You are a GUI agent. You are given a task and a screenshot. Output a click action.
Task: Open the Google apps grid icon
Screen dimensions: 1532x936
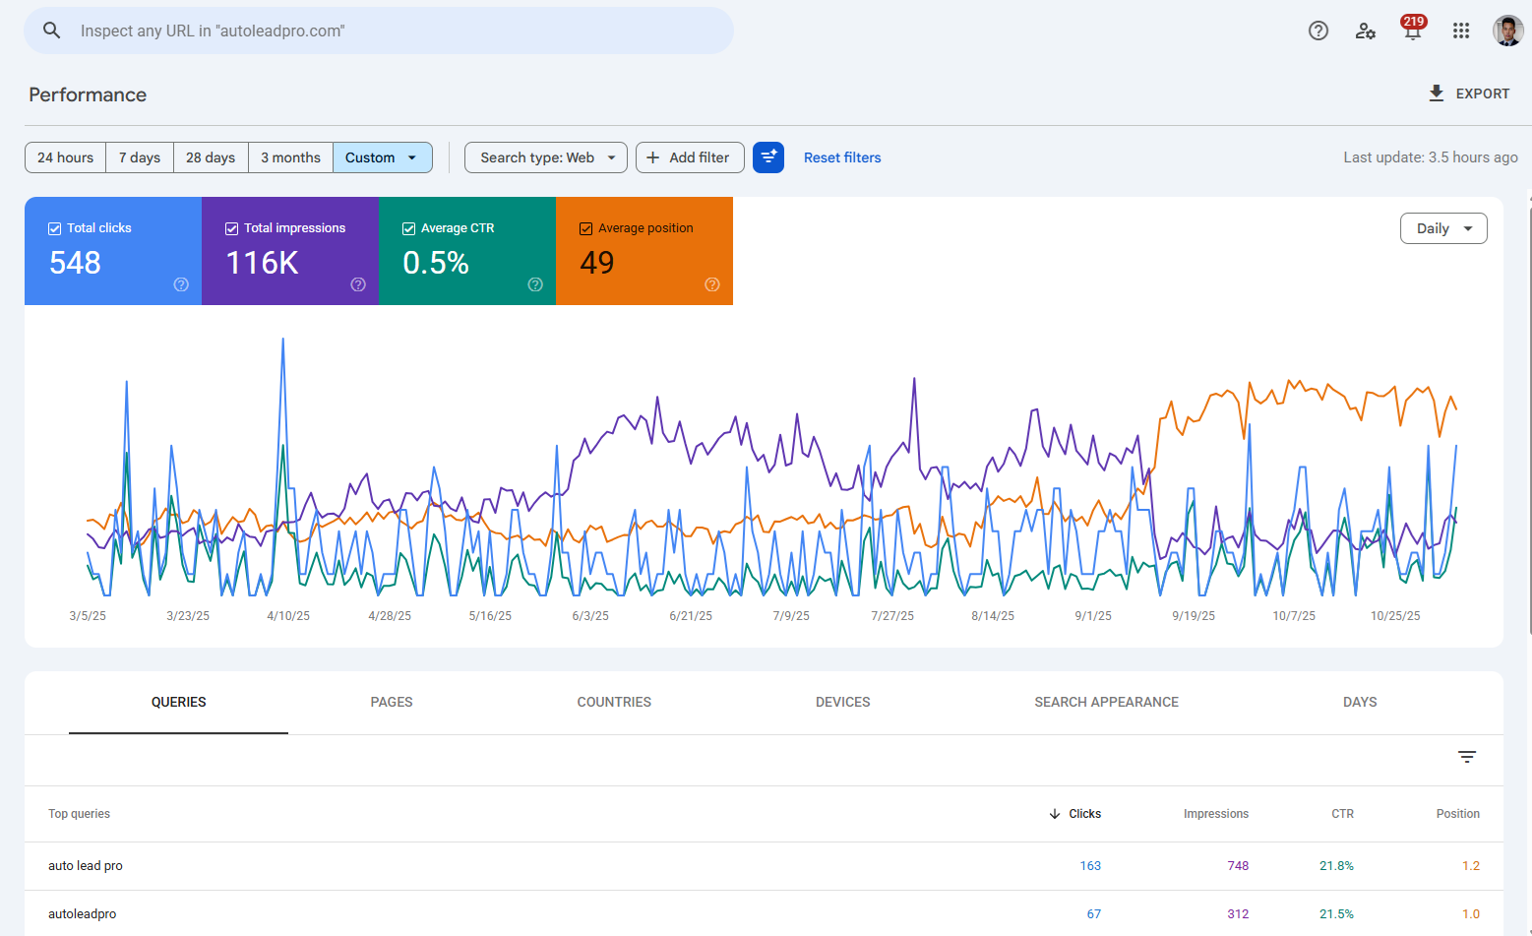[x=1461, y=31]
